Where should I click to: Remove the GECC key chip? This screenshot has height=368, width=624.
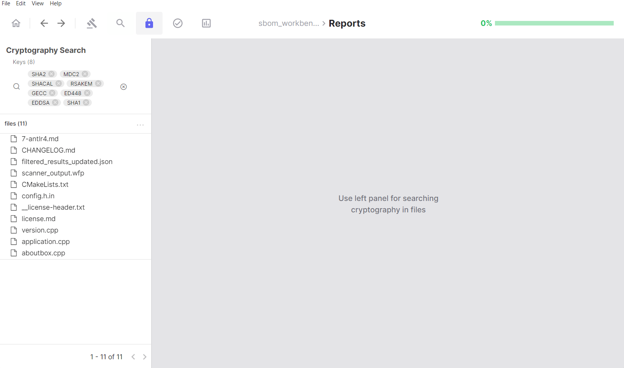[x=52, y=93]
